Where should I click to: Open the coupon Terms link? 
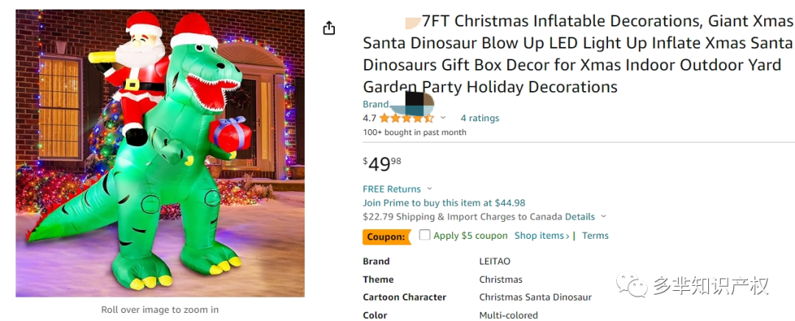pyautogui.click(x=595, y=236)
